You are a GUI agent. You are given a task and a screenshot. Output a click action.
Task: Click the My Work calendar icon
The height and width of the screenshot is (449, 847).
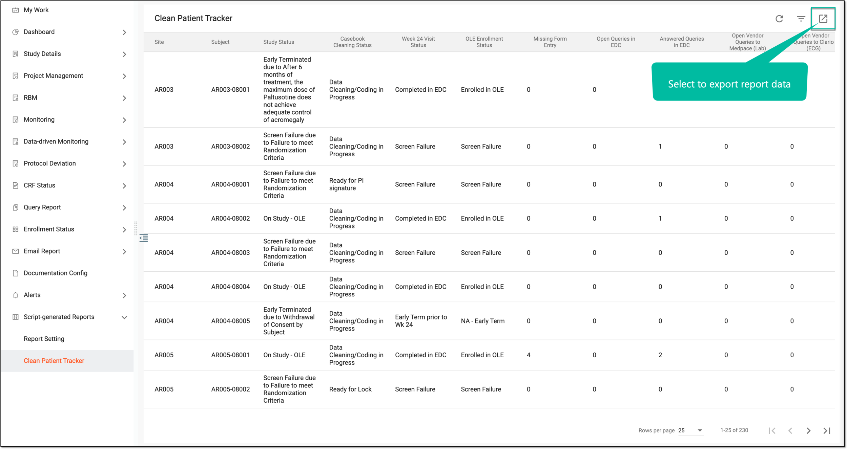point(15,10)
